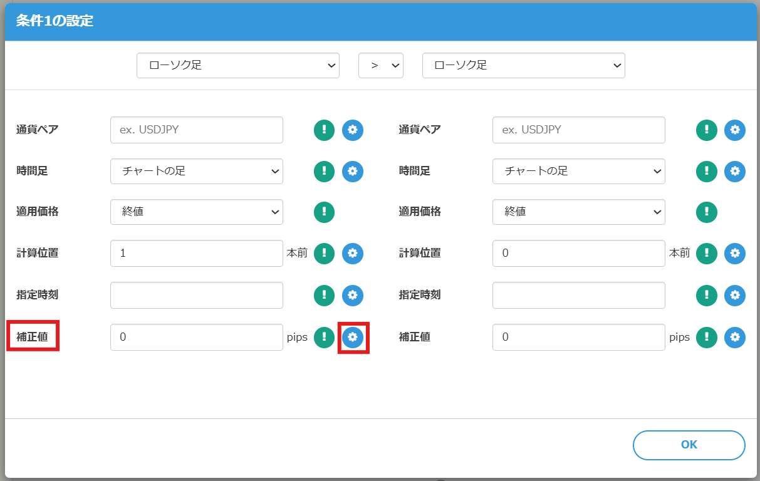760x481 pixels.
Task: Click the left 通貨ペア input field
Action: pos(196,130)
